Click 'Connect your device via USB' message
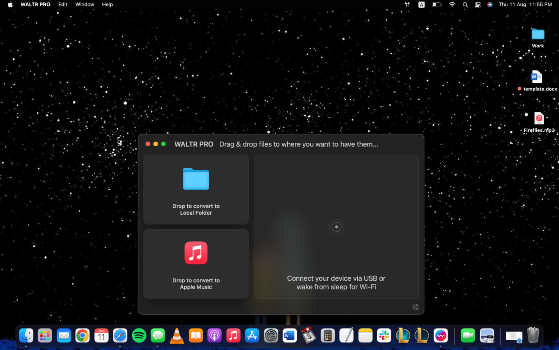Screen dimensions: 559x350 (336, 282)
